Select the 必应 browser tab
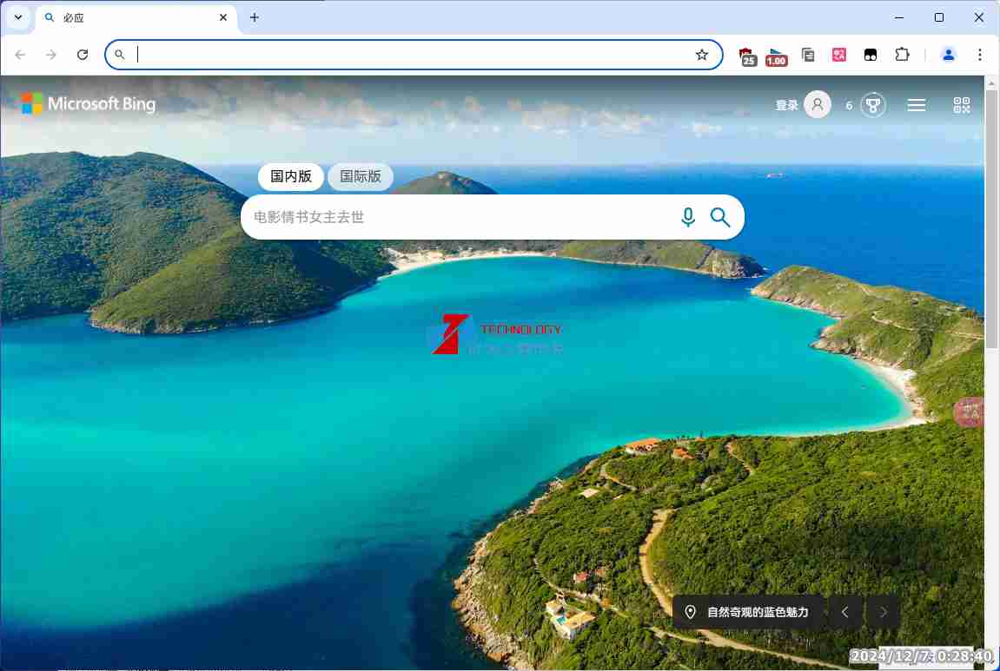The width and height of the screenshot is (1000, 671). pyautogui.click(x=130, y=17)
